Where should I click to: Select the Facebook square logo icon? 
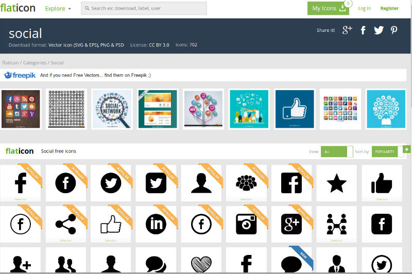point(291,183)
